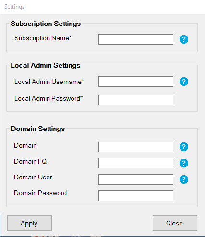Focus the Subscription Name text box
The width and height of the screenshot is (205, 237).
pyautogui.click(x=136, y=39)
